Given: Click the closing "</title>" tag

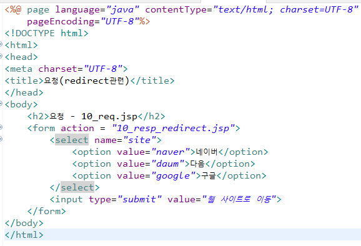Looking at the screenshot, I should (x=152, y=81).
